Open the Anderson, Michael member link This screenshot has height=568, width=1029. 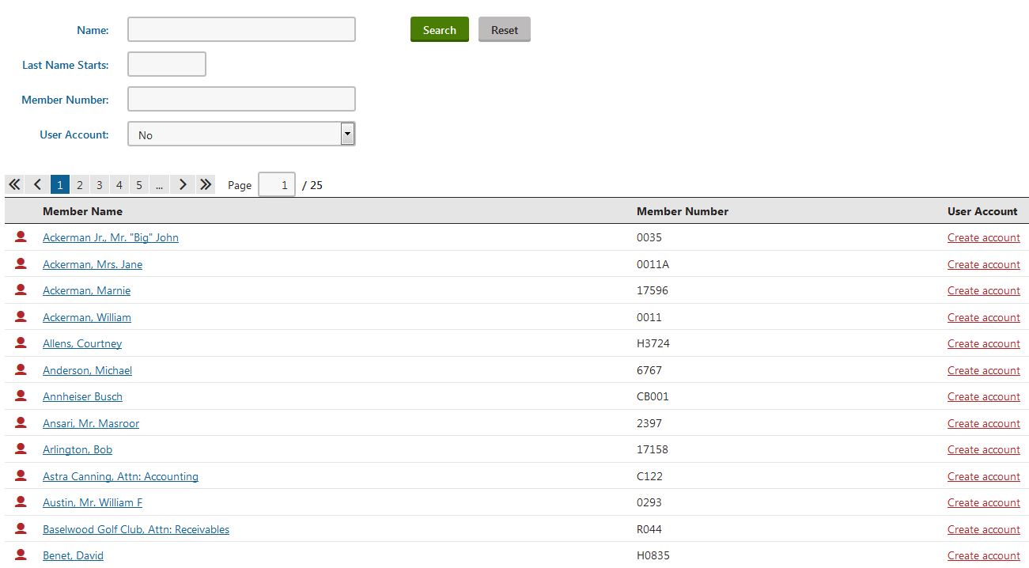87,370
